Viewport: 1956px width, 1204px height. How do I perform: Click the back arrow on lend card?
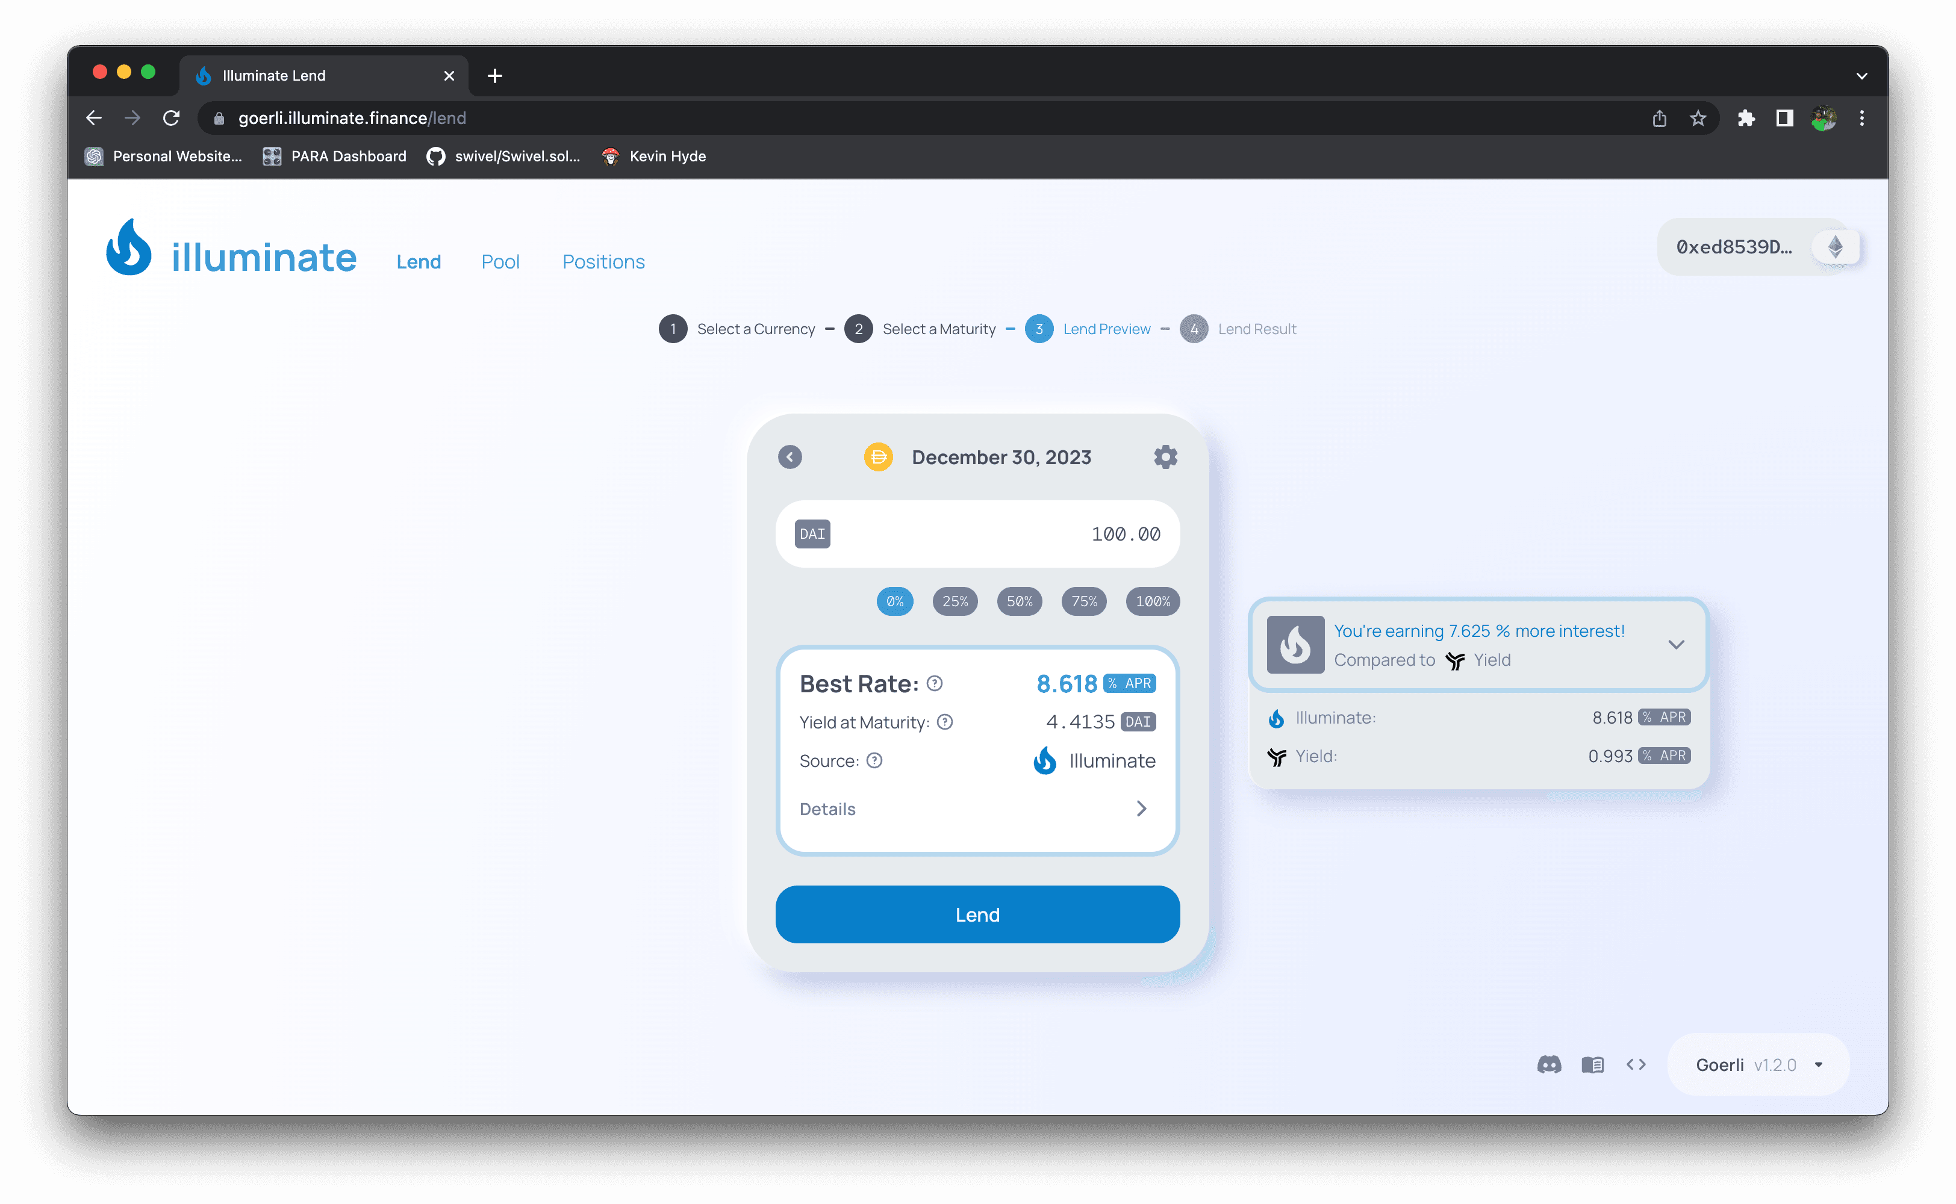tap(790, 457)
